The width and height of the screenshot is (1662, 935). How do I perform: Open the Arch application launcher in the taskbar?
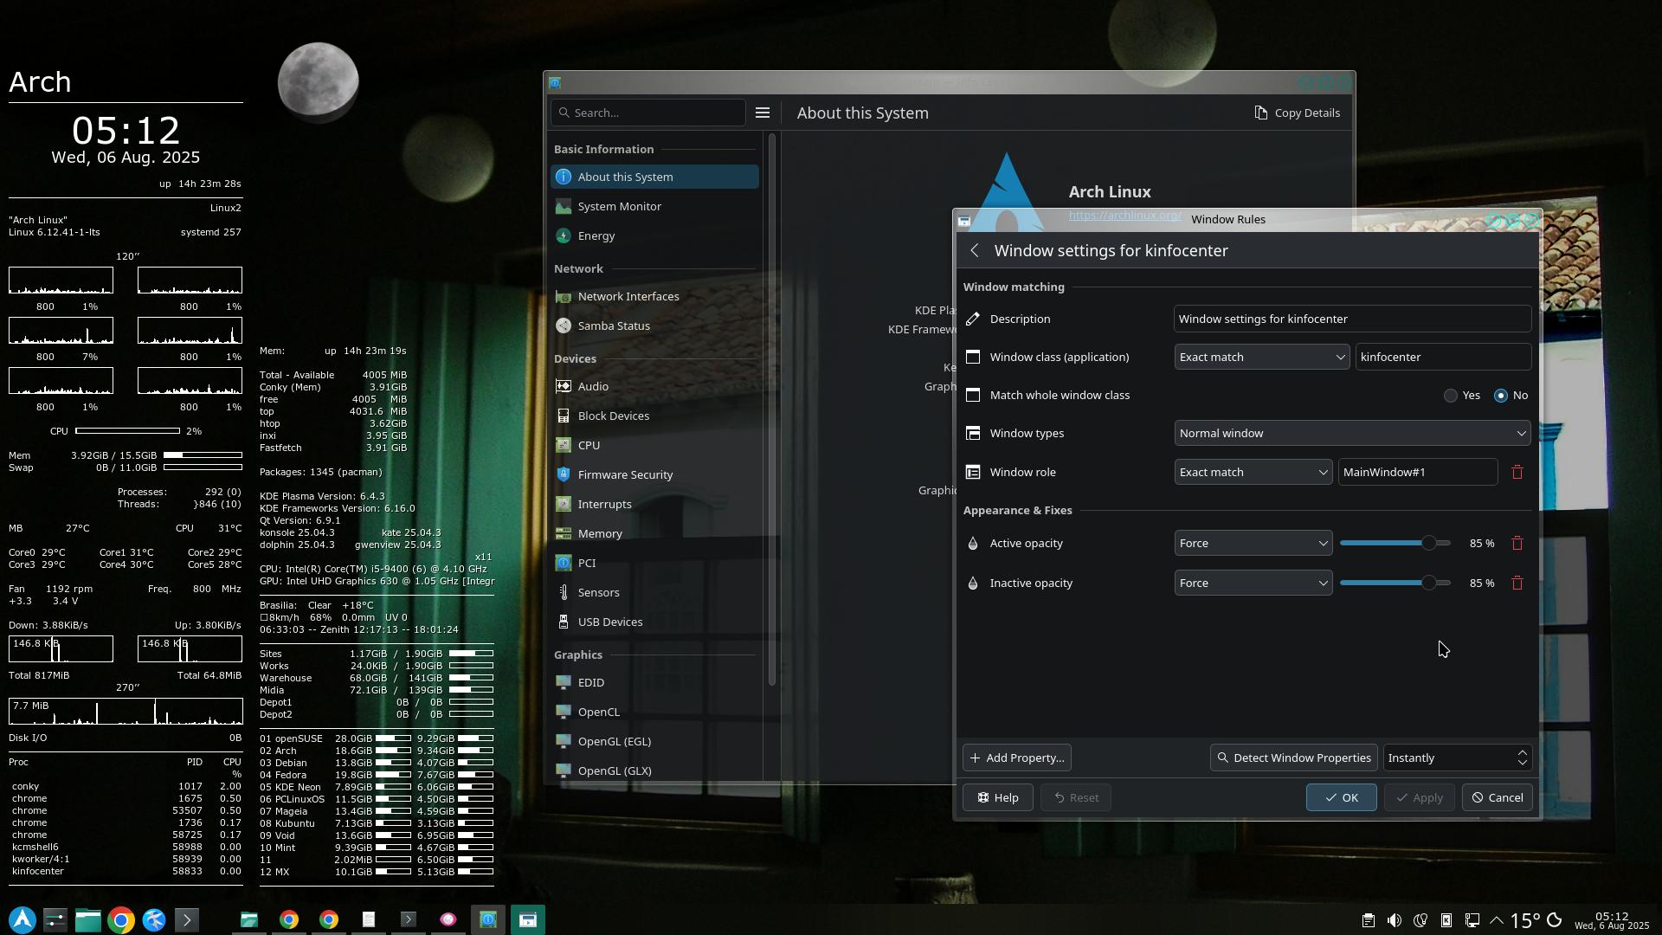click(23, 919)
